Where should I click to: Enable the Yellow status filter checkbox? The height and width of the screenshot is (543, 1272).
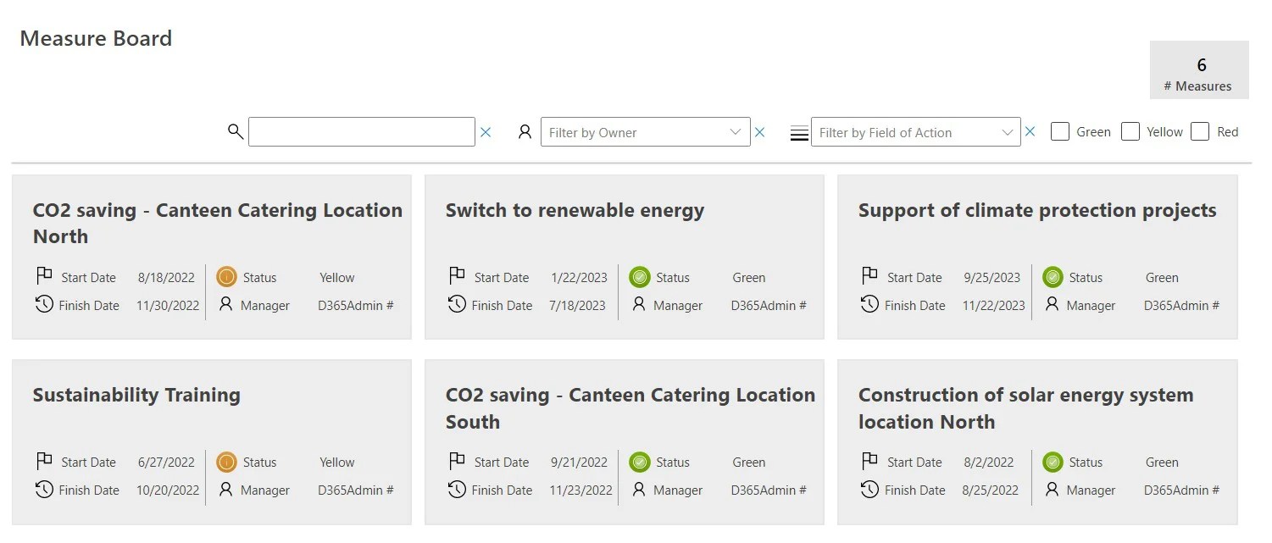pos(1130,131)
